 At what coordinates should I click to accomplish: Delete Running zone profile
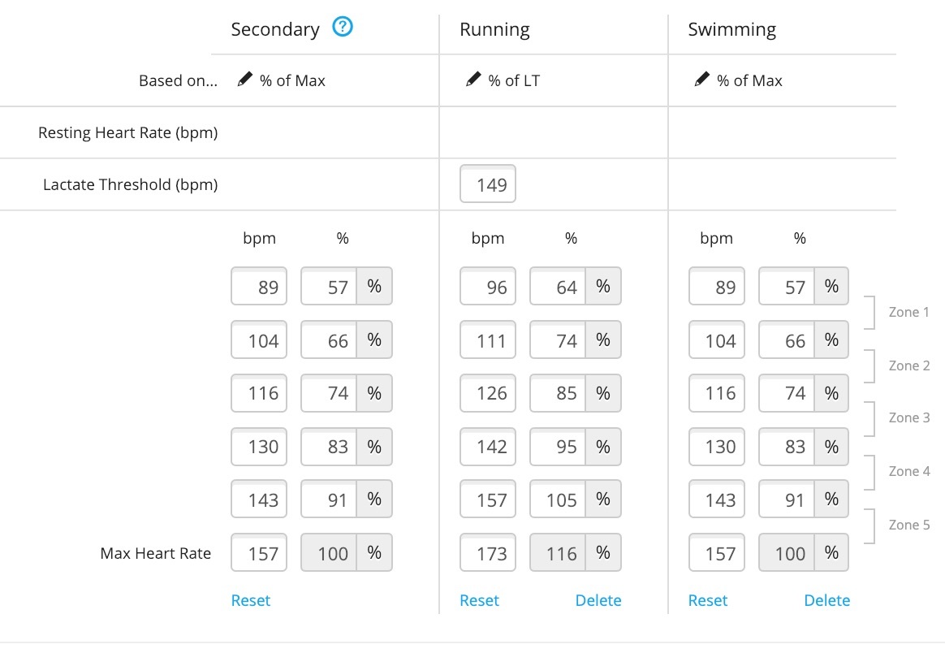click(598, 600)
